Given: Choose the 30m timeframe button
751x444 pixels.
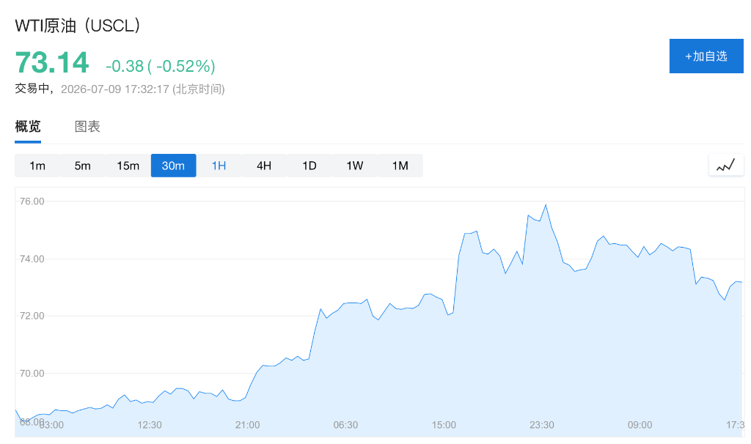Looking at the screenshot, I should [x=173, y=166].
